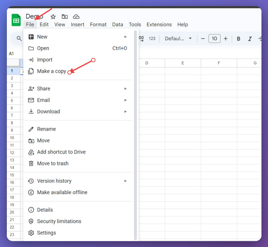The height and width of the screenshot is (247, 268).
Task: Select the Import menu item icon
Action: coord(31,60)
